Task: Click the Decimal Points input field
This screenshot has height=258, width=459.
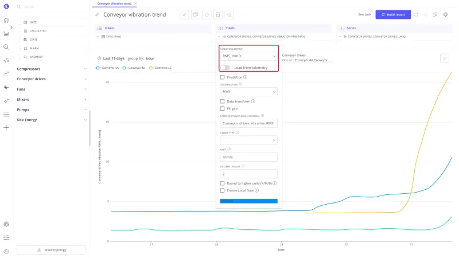Action: 248,174
